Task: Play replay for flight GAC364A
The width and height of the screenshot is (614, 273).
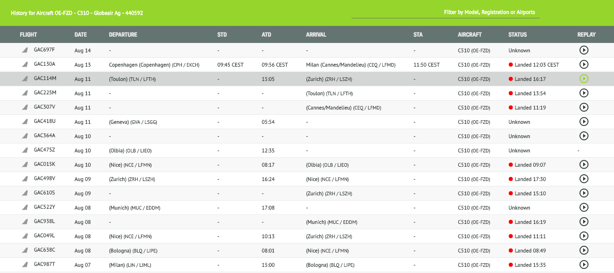Action: point(584,136)
